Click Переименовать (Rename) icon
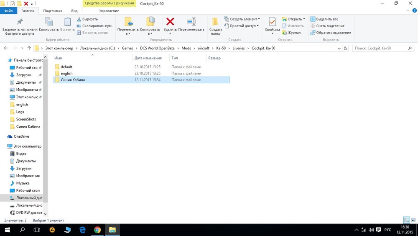The width and height of the screenshot is (418, 236). pyautogui.click(x=191, y=25)
